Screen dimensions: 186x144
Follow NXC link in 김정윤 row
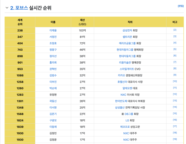(126, 140)
